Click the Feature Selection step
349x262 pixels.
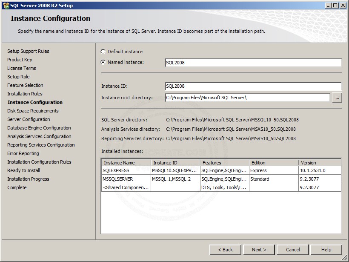[25, 85]
